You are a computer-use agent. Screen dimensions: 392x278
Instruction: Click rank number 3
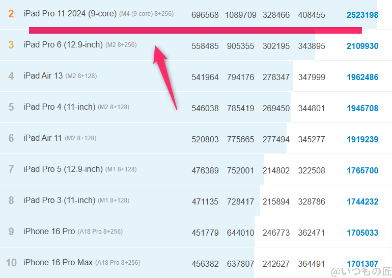(11, 45)
